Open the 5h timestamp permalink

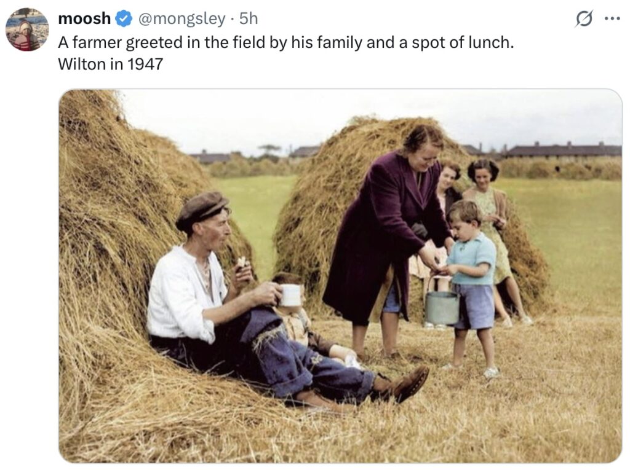click(249, 18)
